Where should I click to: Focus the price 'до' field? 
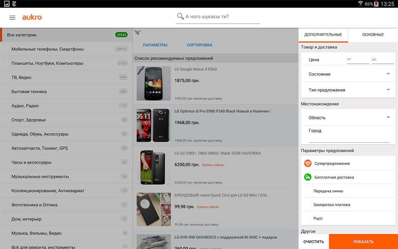(x=383, y=60)
